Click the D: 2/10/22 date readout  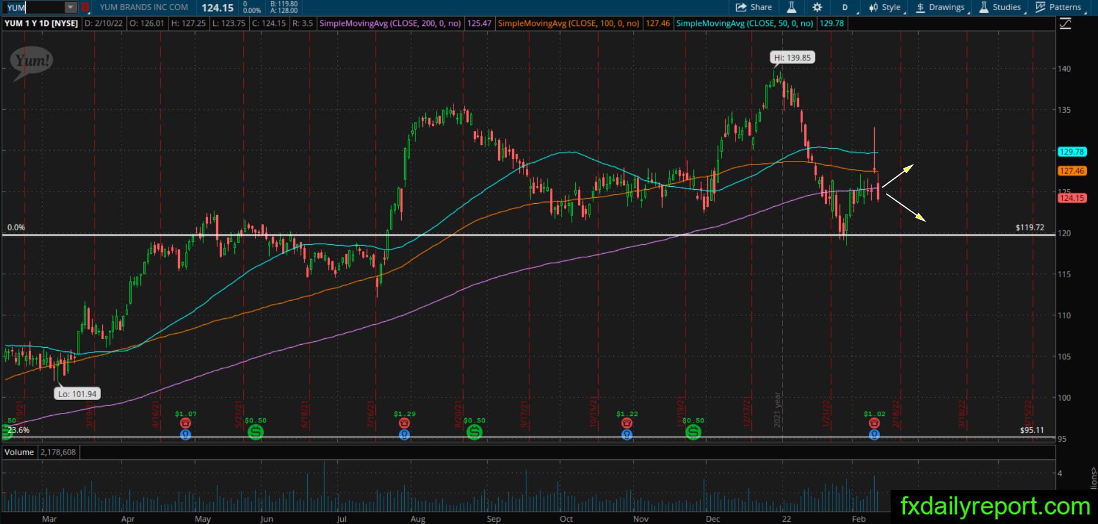[x=103, y=23]
